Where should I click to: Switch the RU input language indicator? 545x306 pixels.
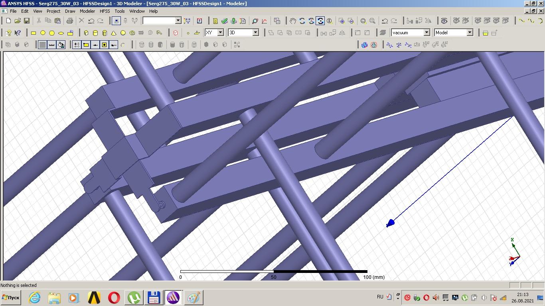[x=380, y=297]
